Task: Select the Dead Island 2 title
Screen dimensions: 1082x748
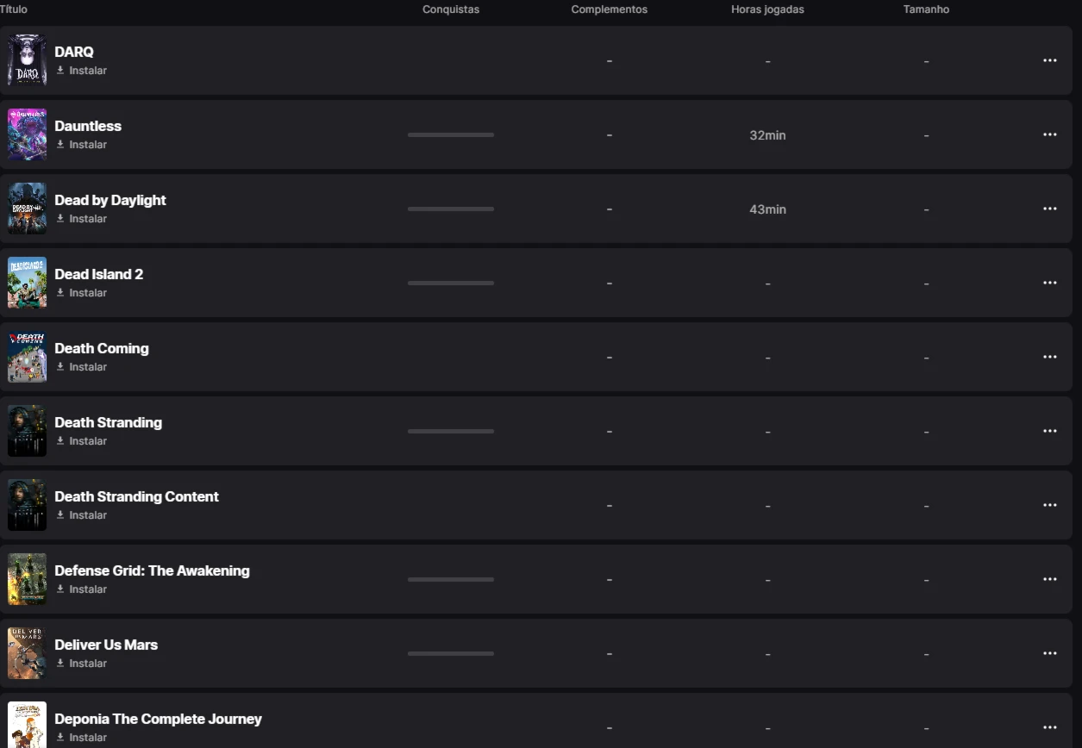Action: click(99, 274)
